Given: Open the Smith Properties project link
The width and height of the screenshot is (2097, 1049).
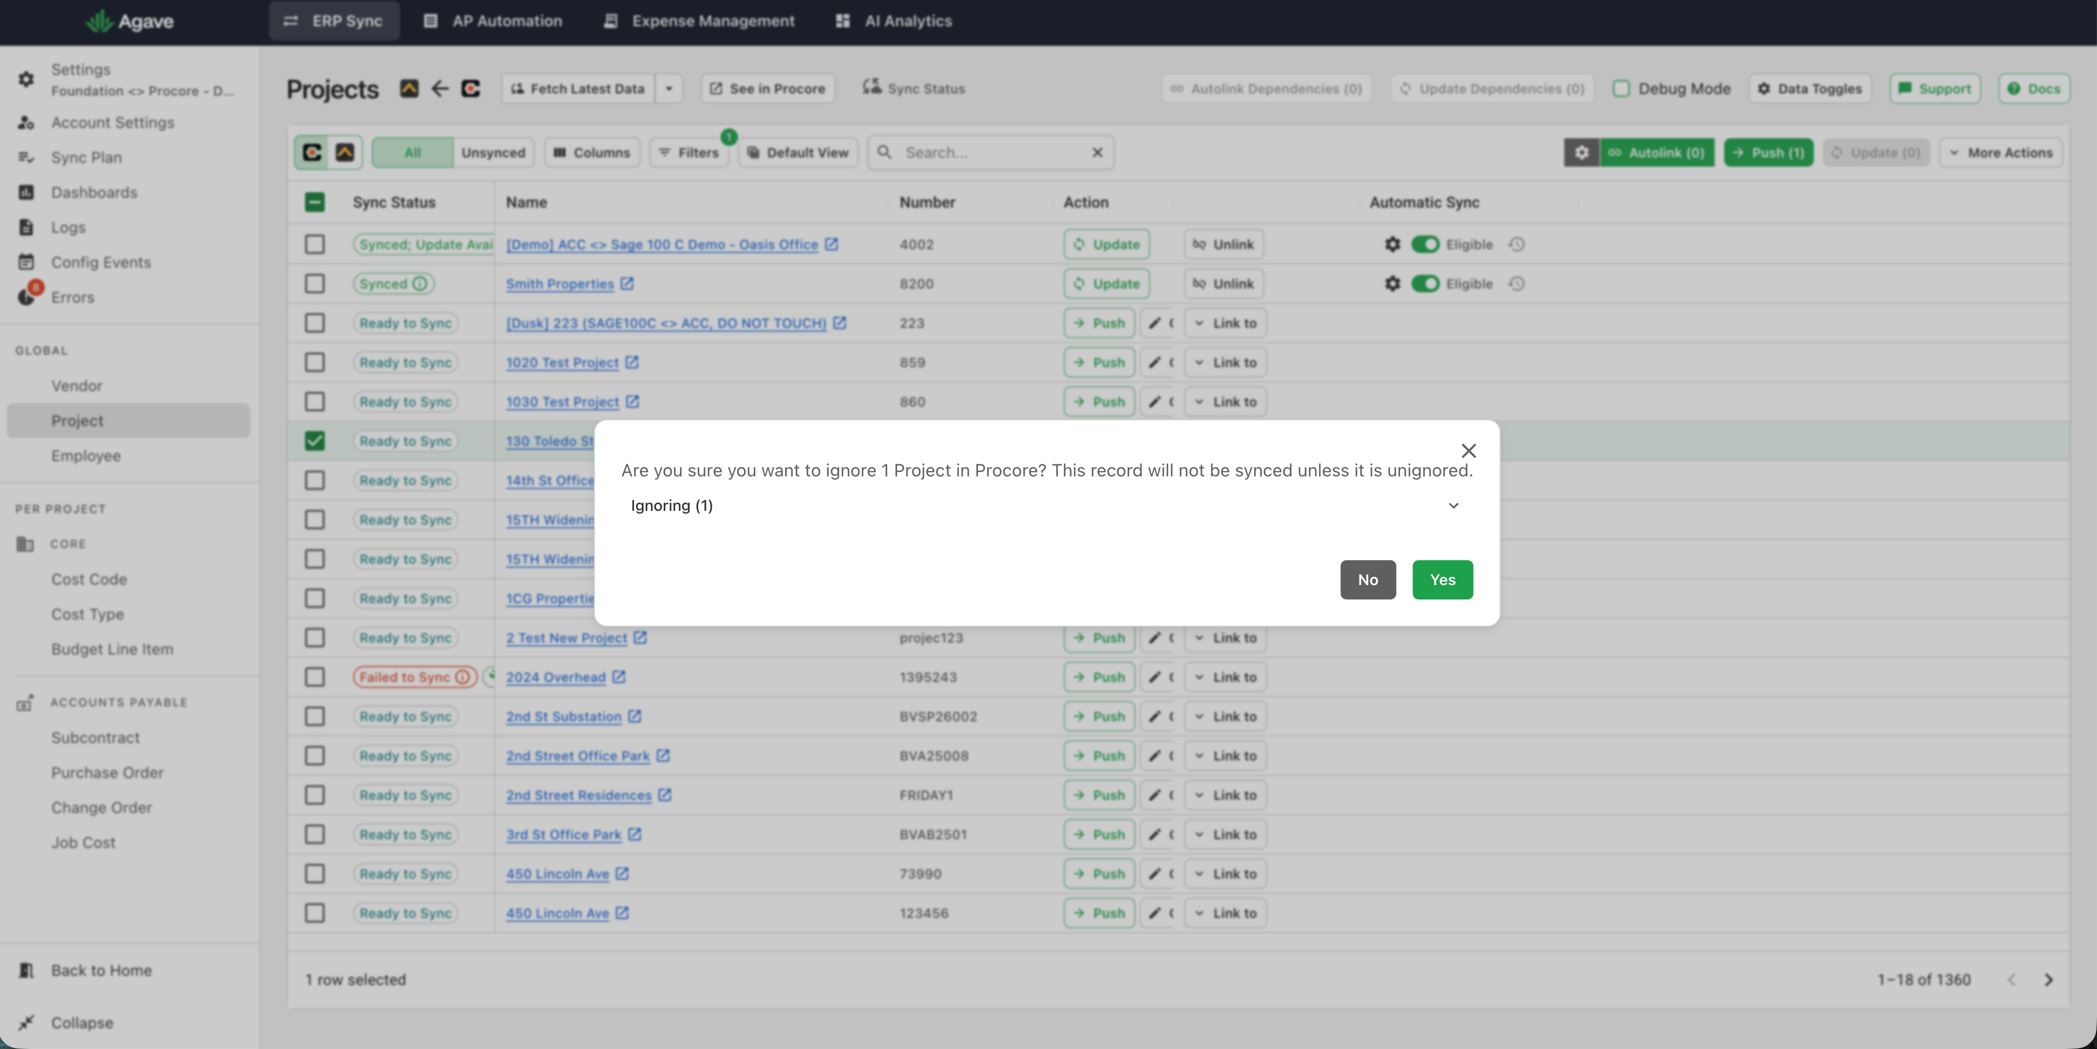Looking at the screenshot, I should click(x=559, y=284).
